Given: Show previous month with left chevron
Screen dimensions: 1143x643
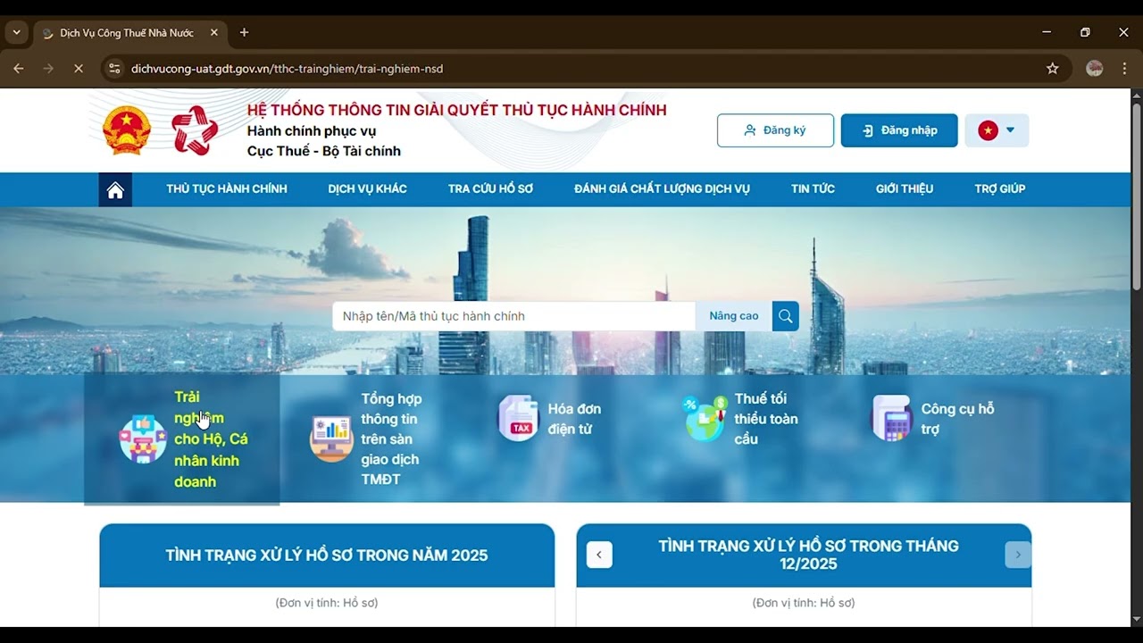Looking at the screenshot, I should [x=599, y=555].
